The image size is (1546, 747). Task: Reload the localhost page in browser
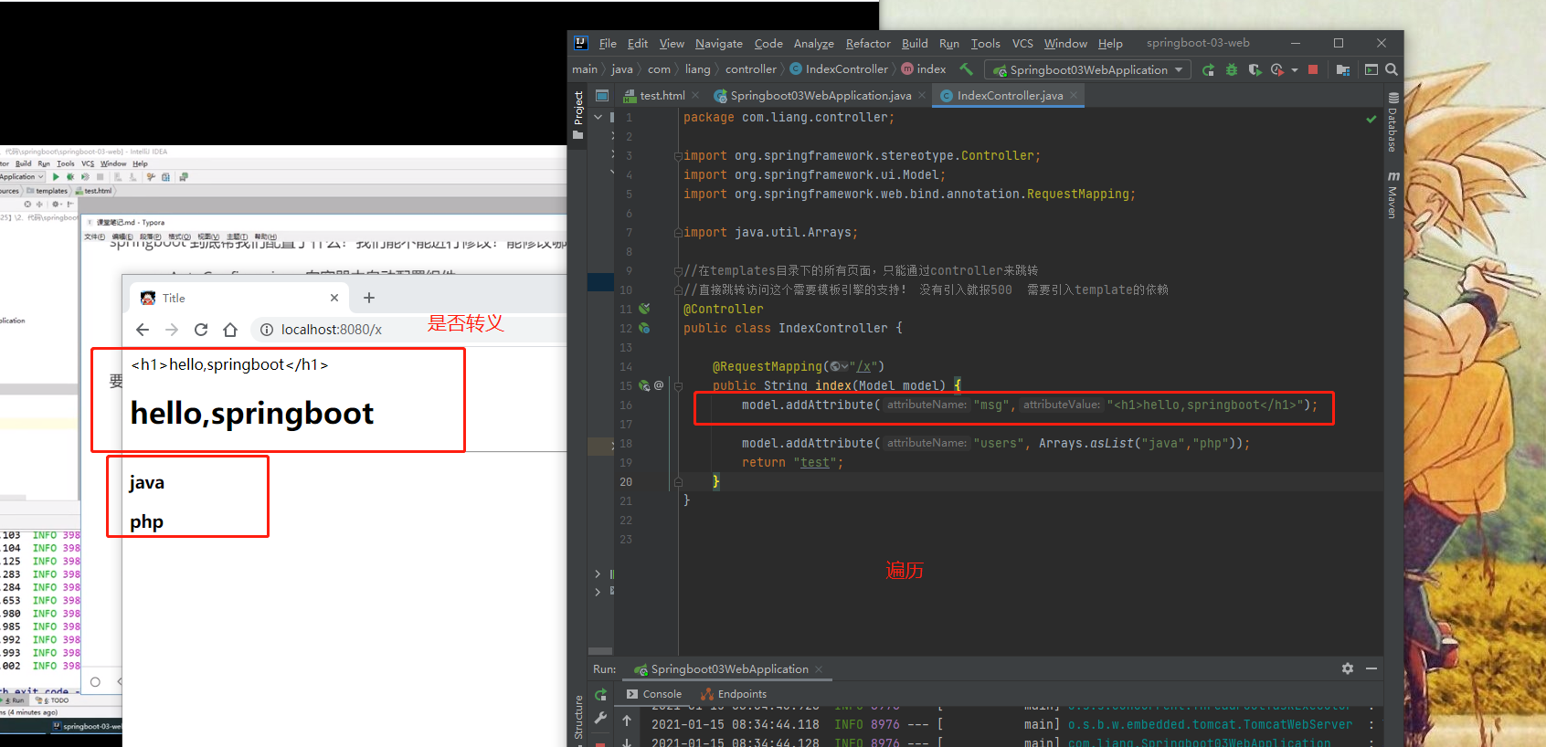pyautogui.click(x=201, y=330)
